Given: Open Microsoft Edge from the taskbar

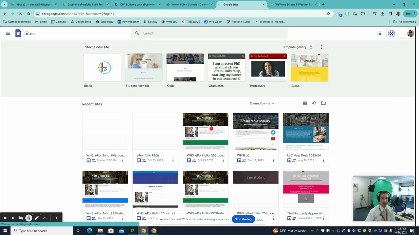Looking at the screenshot, I should point(89,231).
